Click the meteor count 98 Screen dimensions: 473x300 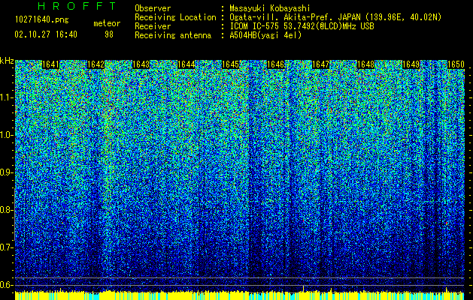[108, 34]
